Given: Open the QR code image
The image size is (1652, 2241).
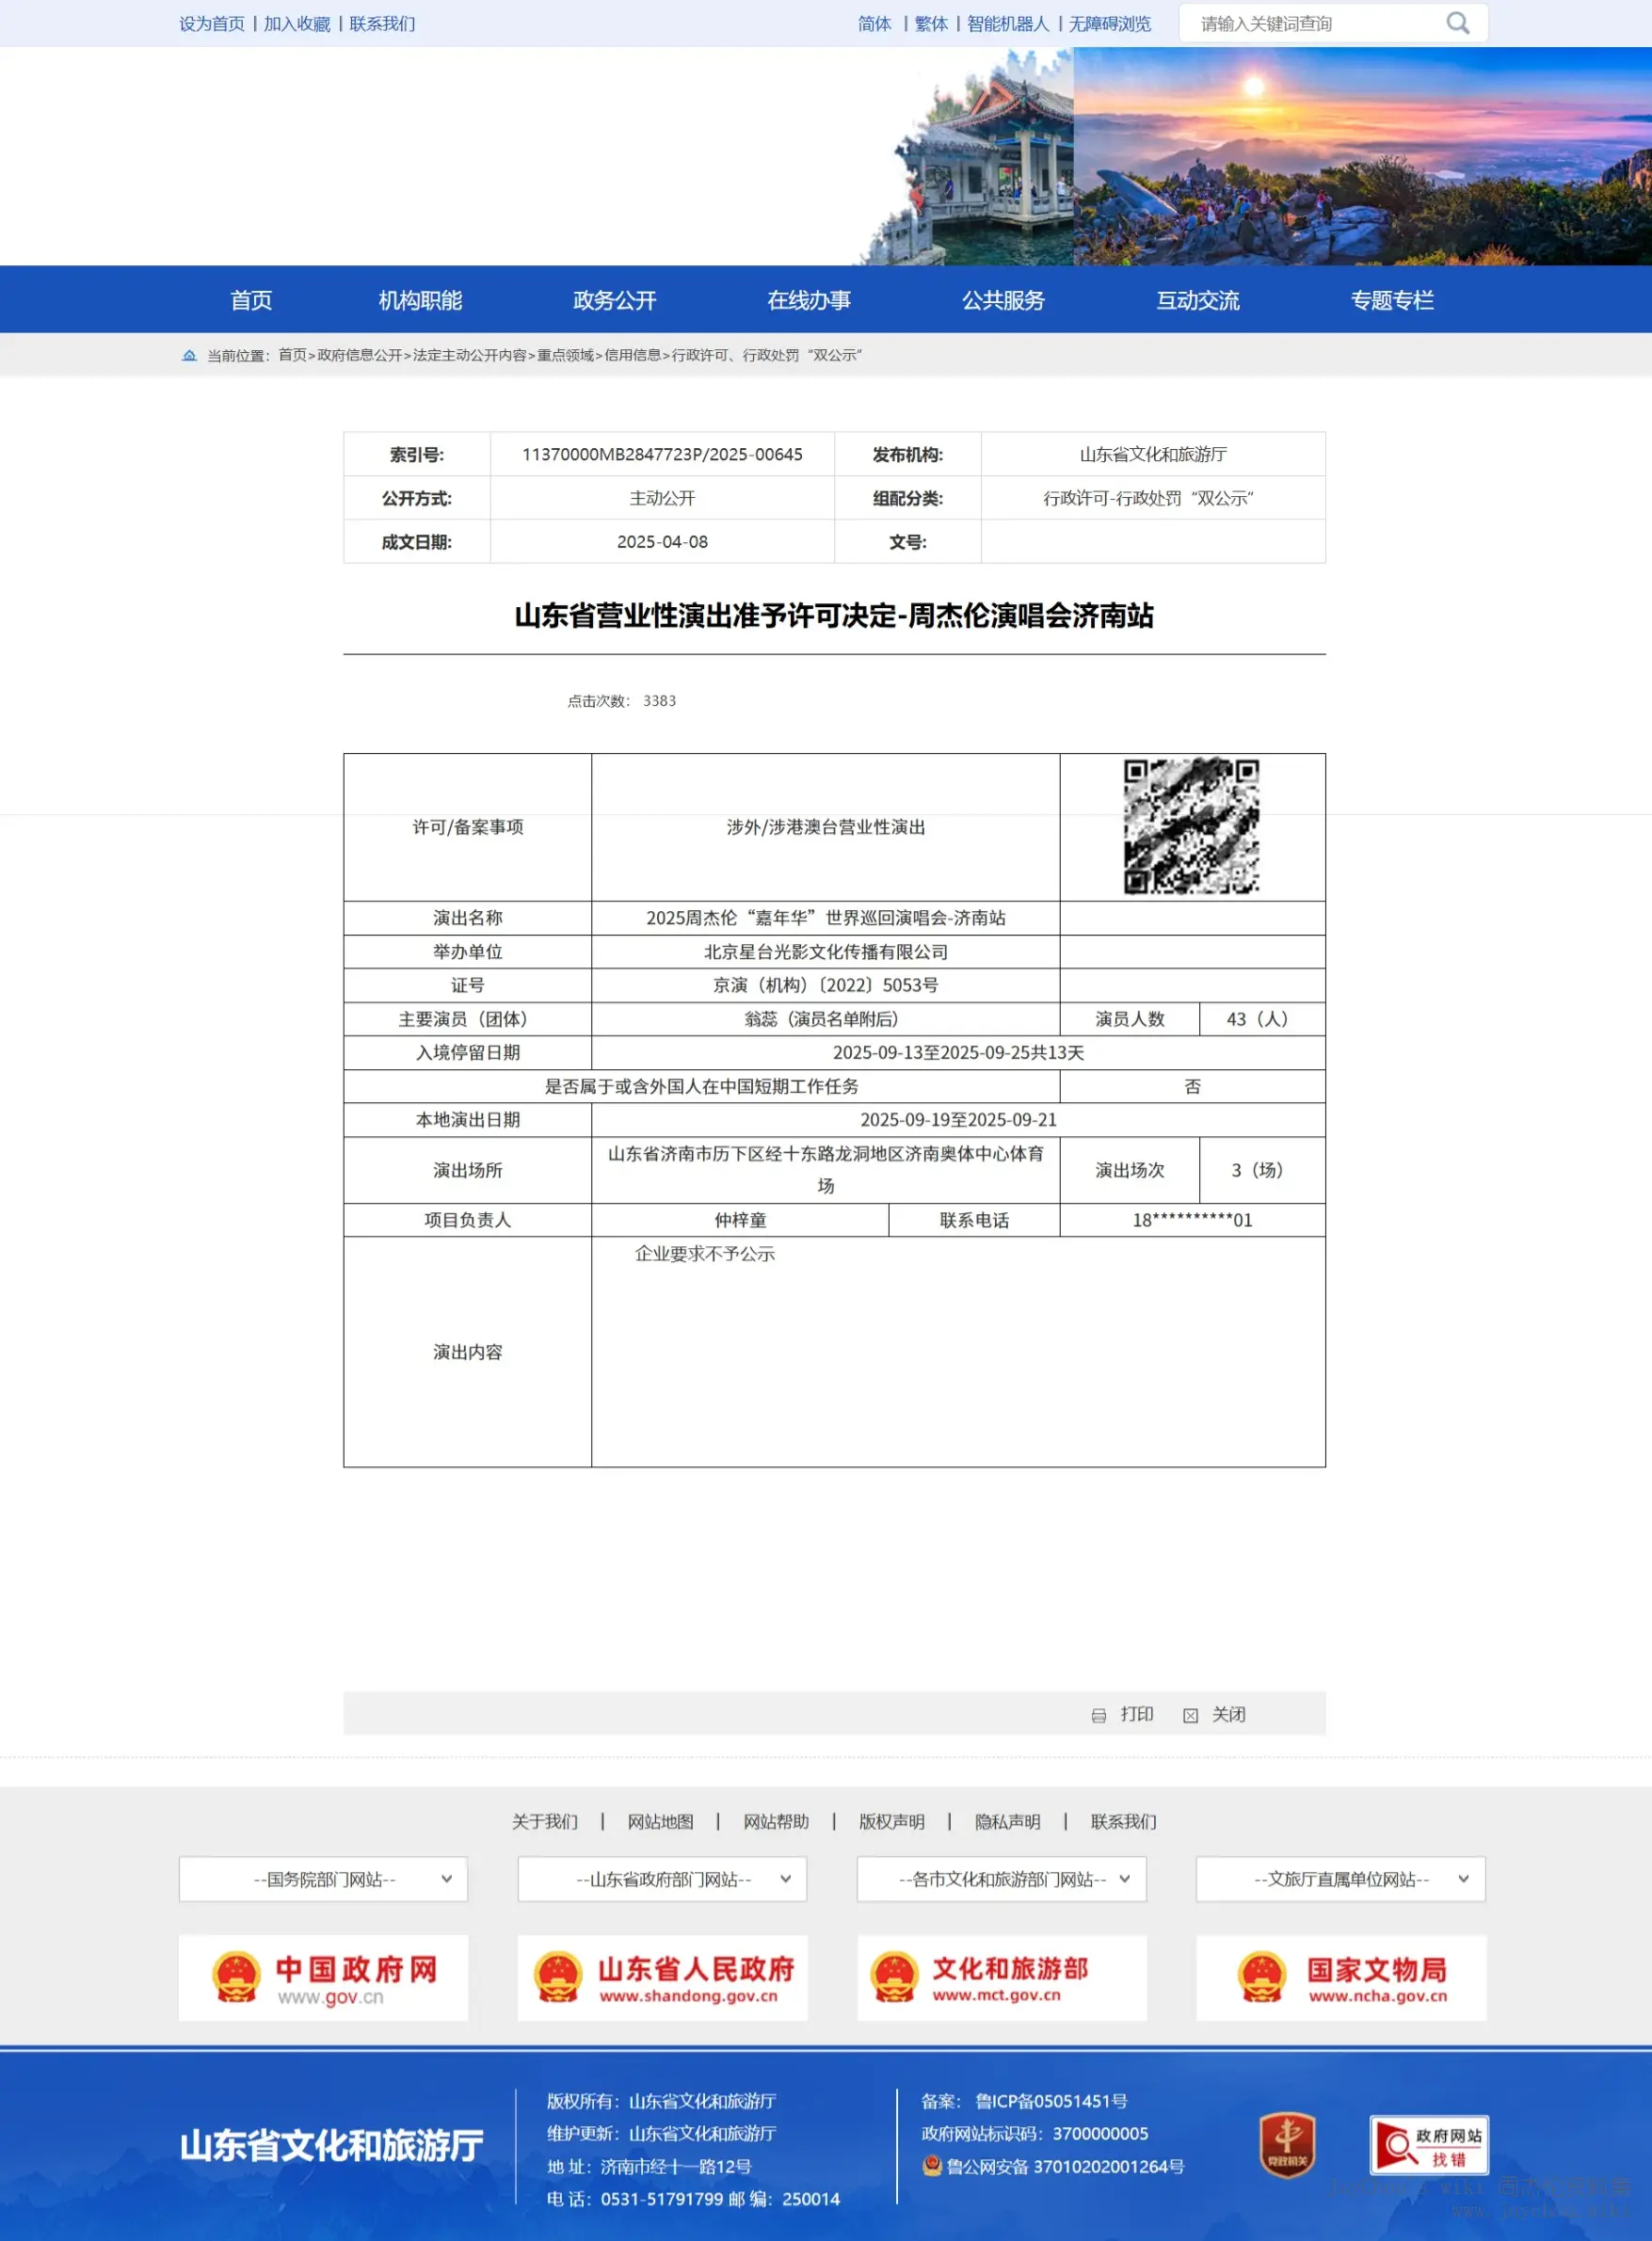Looking at the screenshot, I should [1191, 826].
